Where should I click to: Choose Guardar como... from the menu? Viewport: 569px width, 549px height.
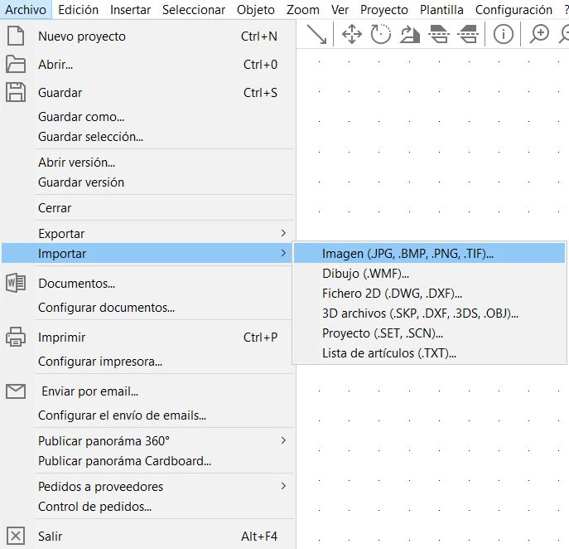pyautogui.click(x=81, y=118)
